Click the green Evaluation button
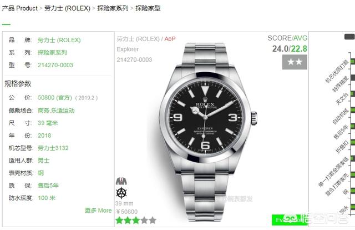The height and width of the screenshot is (230, 355). pos(290,220)
